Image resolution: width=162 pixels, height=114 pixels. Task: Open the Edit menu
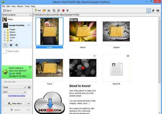(8, 6)
